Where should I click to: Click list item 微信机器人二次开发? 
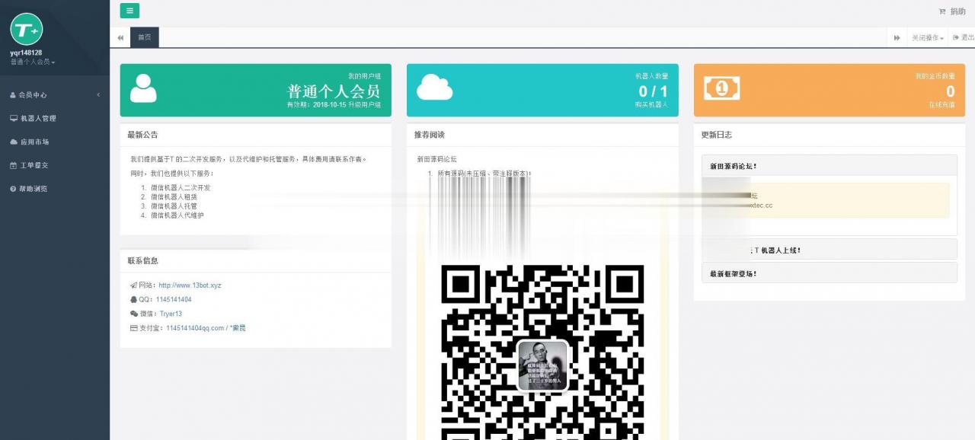click(181, 187)
